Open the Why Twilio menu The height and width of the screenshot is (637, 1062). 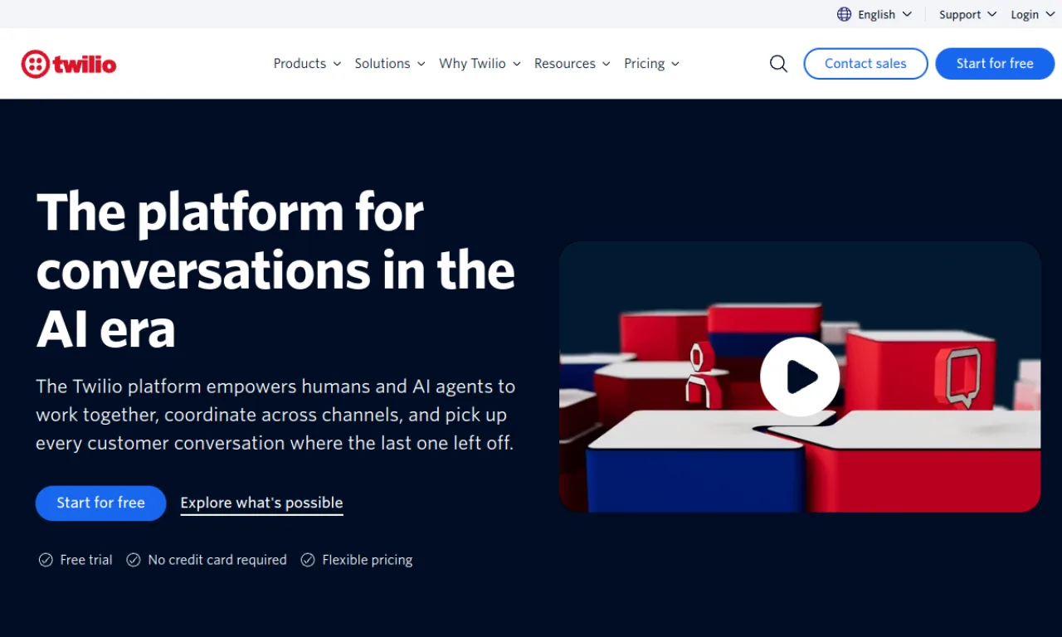[480, 64]
